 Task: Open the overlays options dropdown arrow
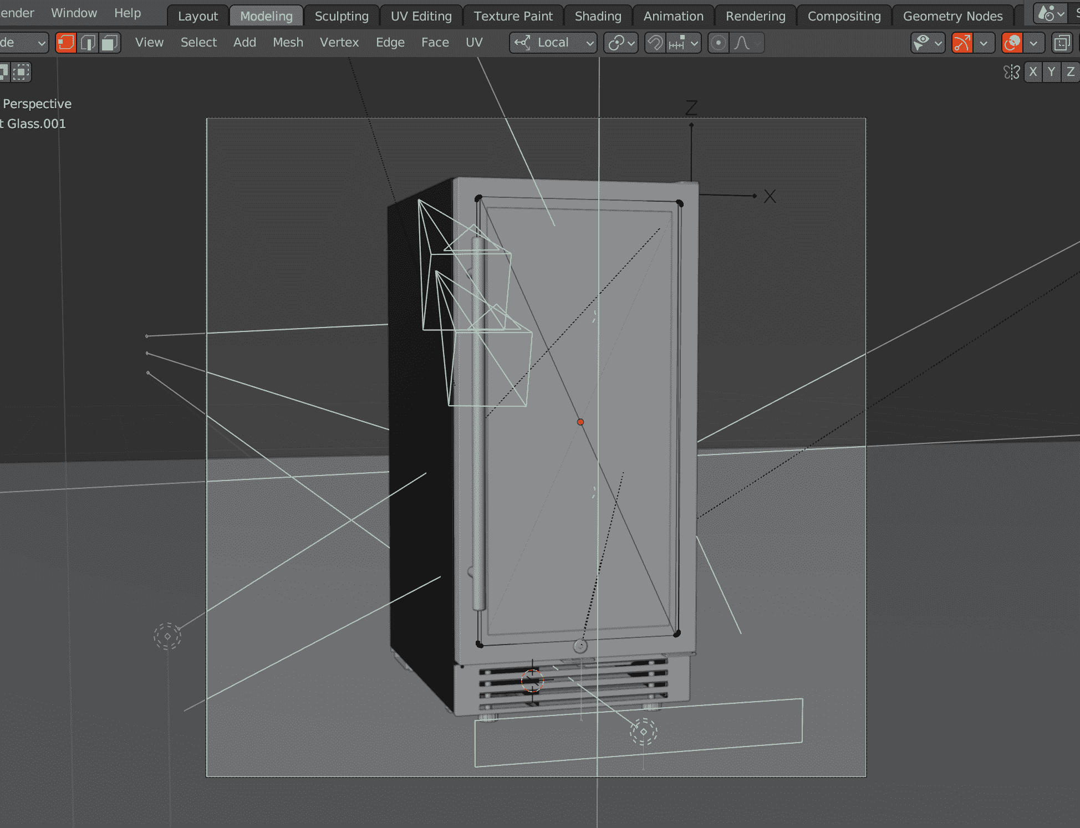tap(1033, 43)
